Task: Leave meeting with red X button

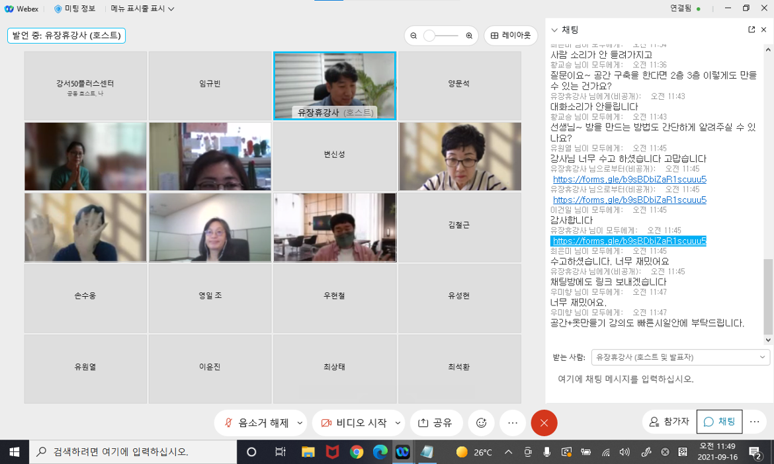Action: pyautogui.click(x=544, y=422)
